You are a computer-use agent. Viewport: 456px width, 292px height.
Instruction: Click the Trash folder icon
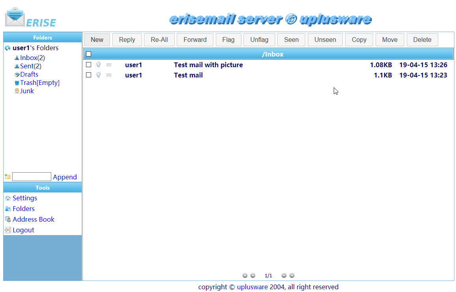(17, 83)
